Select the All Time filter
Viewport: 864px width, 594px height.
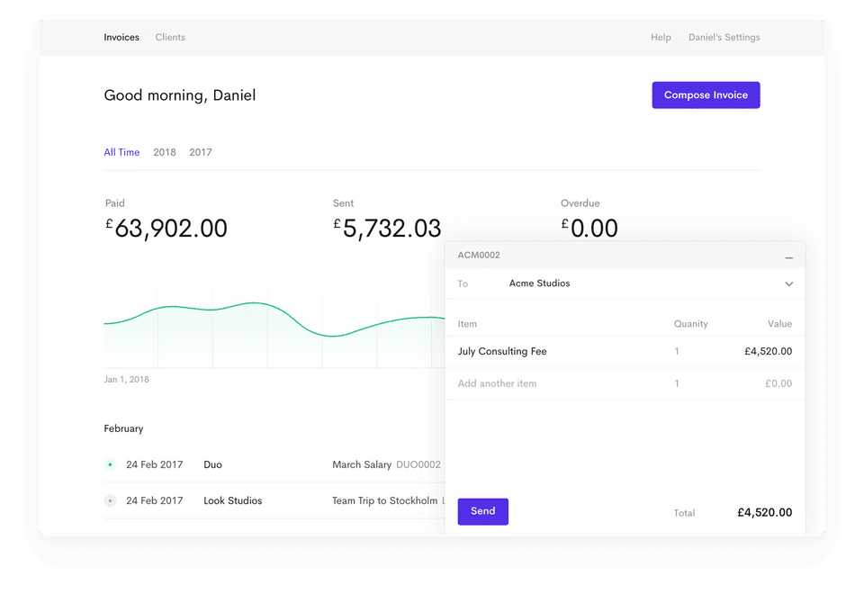point(121,152)
